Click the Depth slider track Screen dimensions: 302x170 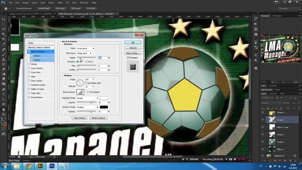[x=86, y=58]
